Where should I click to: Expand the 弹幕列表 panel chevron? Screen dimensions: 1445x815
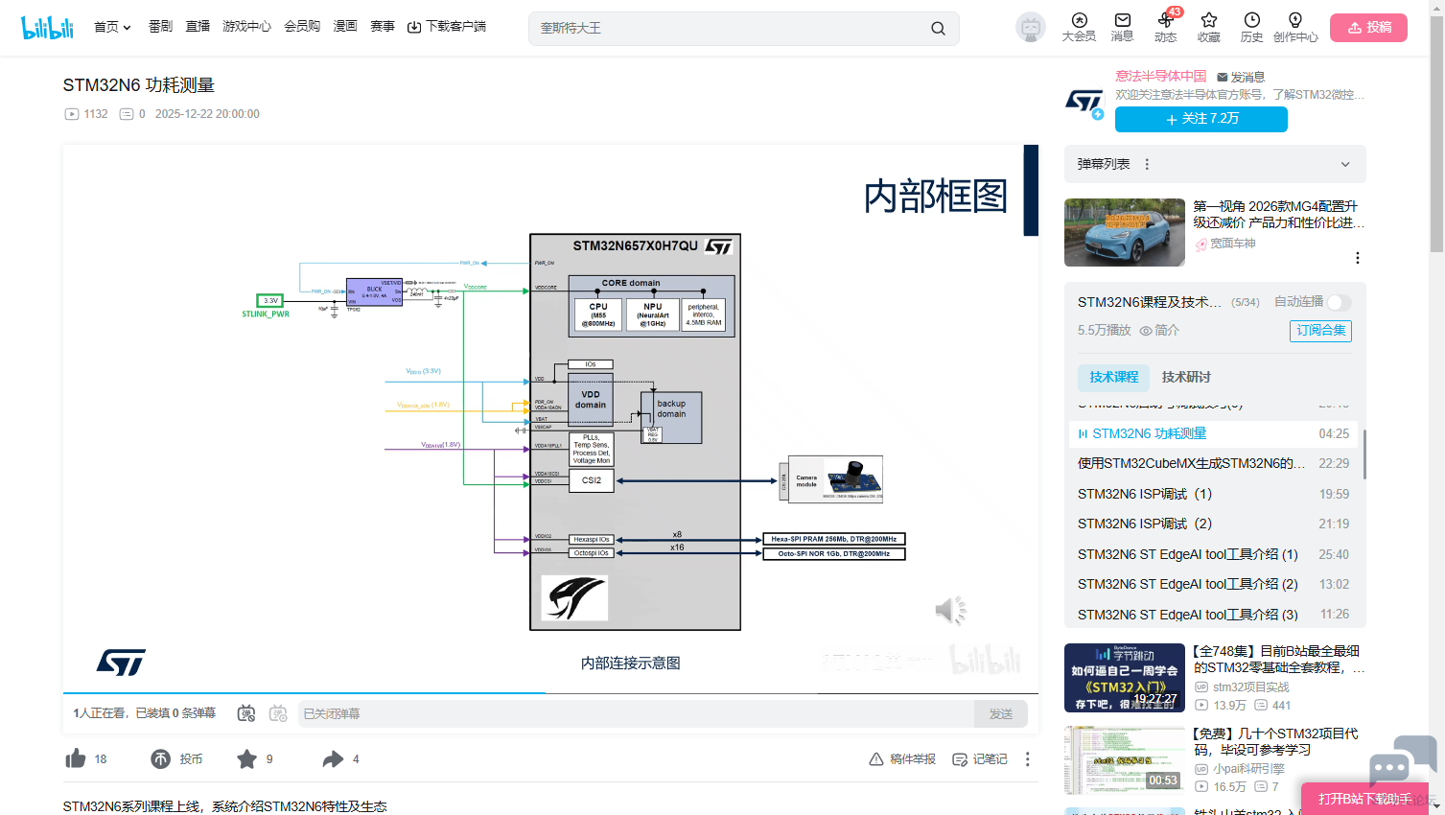click(1345, 164)
